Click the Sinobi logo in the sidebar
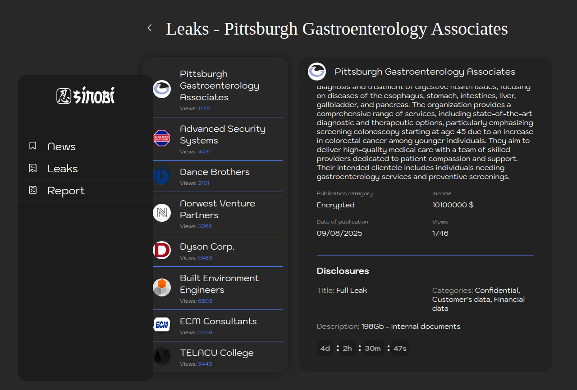The image size is (577, 390). [86, 95]
